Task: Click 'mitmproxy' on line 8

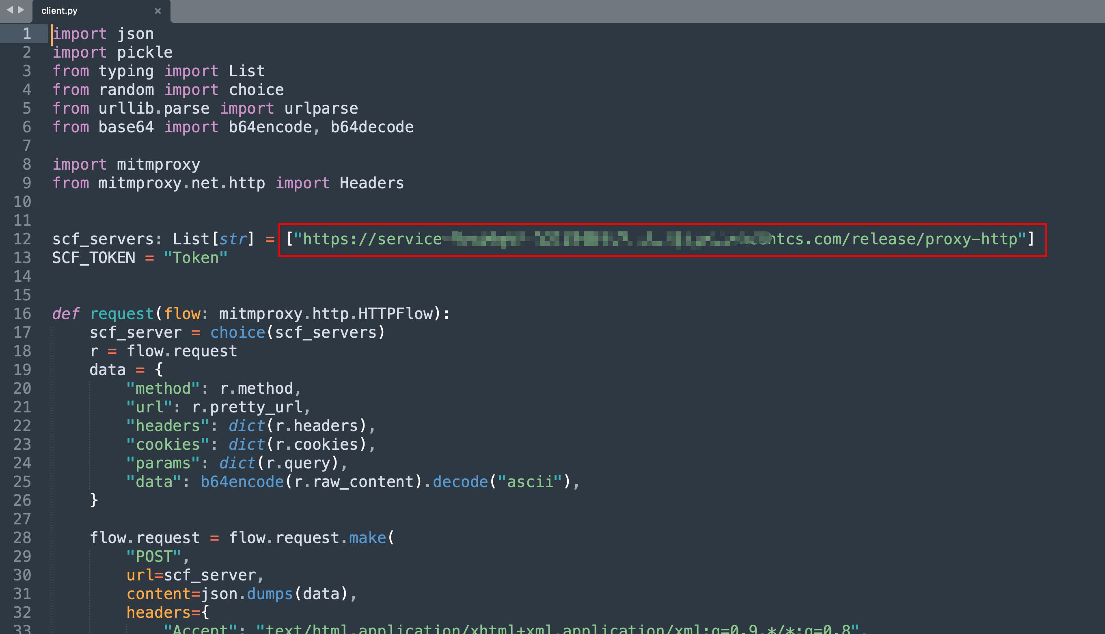Action: (158, 165)
